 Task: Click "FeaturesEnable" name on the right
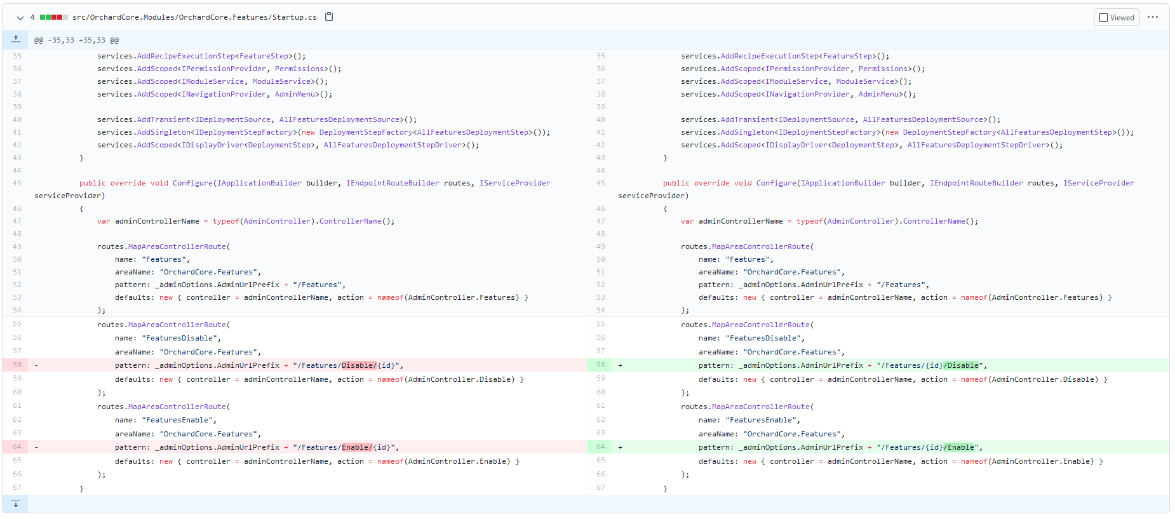761,420
